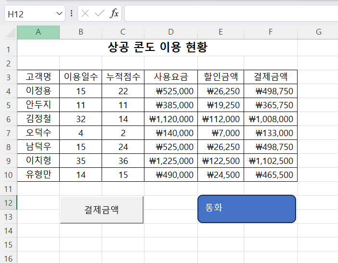Select row 3 header
Image resolution: width=338 pixels, height=263 pixels.
click(8, 77)
